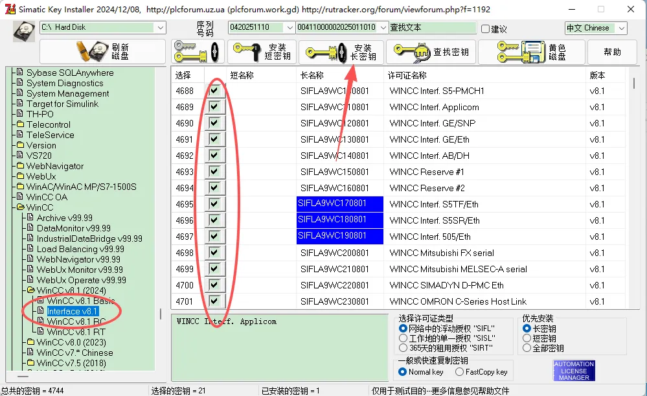Click the WinCC v8.1 RT document icon

tap(40, 331)
